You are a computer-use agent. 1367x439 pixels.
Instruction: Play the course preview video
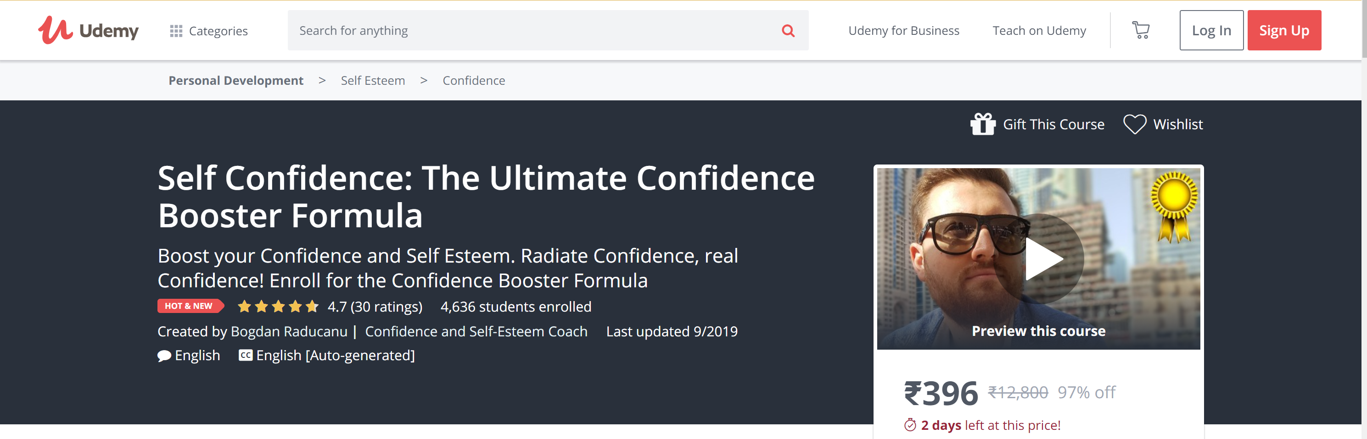coord(1042,259)
